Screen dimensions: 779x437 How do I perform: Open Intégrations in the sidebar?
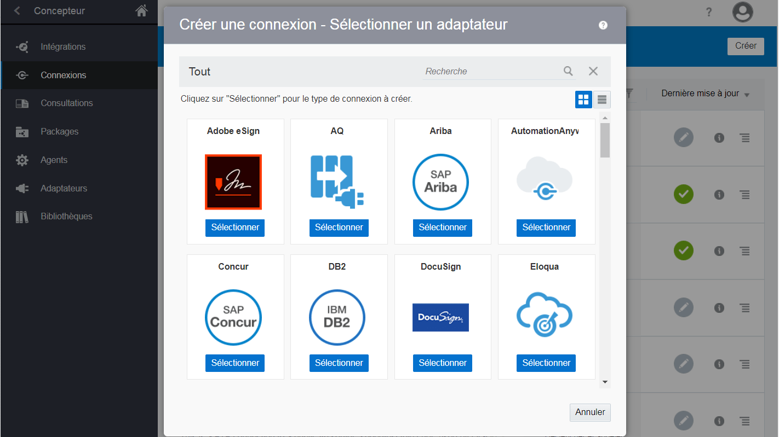(x=63, y=47)
